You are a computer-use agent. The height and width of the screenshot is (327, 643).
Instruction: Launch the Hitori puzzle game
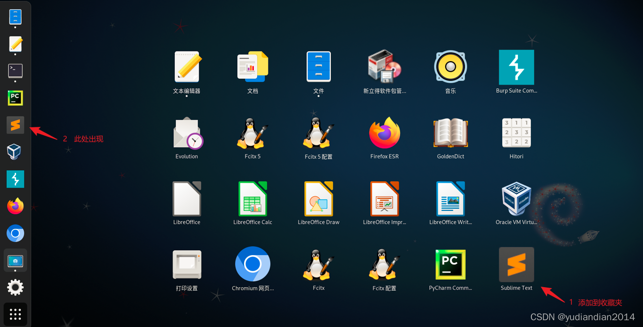516,133
